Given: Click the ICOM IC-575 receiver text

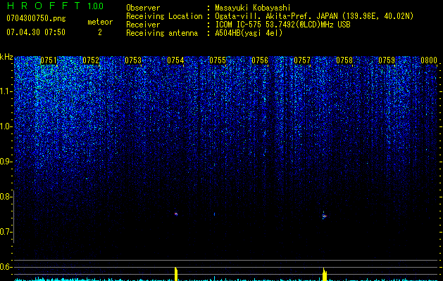Looking at the screenshot, I should pyautogui.click(x=282, y=25).
